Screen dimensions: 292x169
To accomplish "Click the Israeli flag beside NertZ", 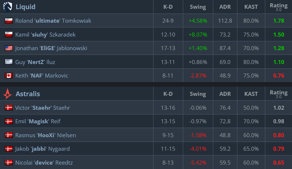I will coord(8,62).
